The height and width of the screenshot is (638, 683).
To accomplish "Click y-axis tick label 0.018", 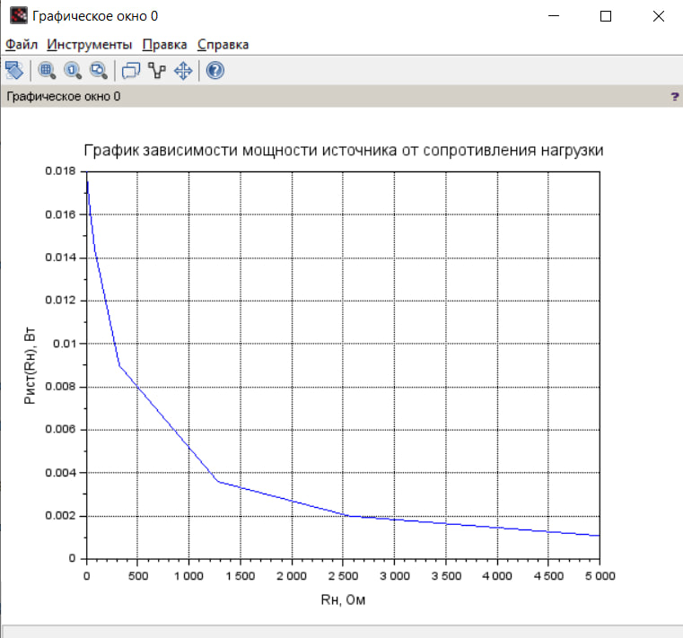I will point(60,170).
